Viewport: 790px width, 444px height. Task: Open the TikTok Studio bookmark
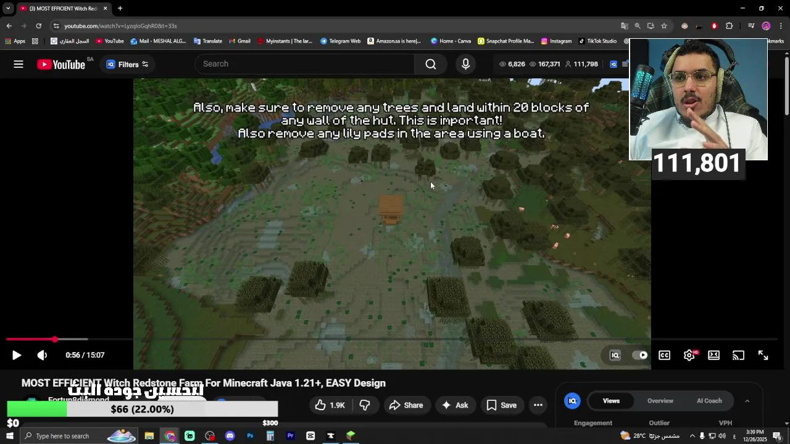point(597,41)
